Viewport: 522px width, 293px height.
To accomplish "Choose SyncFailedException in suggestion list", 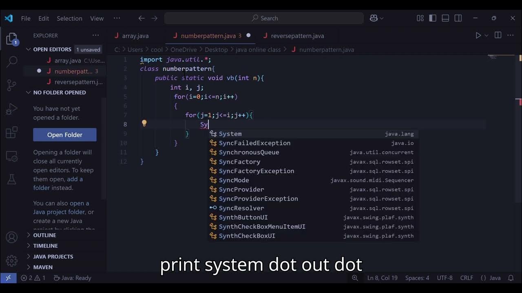I will tap(313, 143).
